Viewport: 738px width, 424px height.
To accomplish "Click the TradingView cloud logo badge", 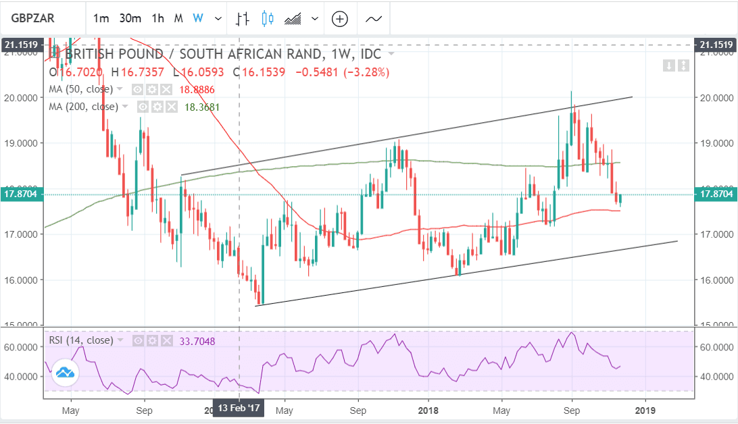I will pos(65,373).
